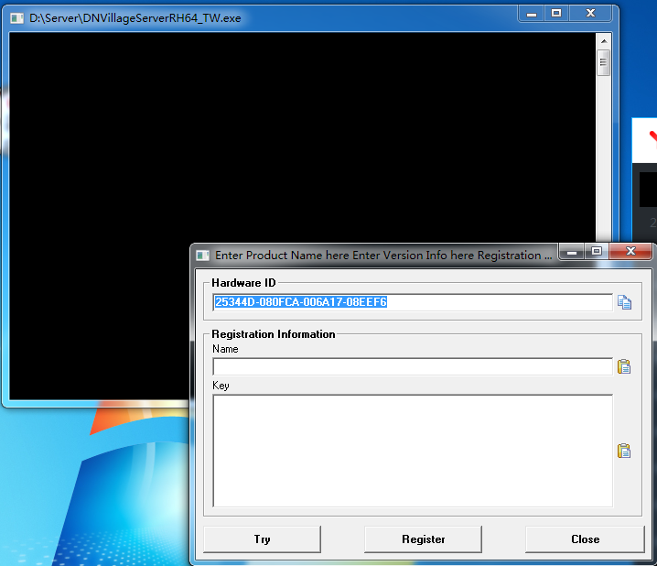Click the registration dialog title bar icon
The width and height of the screenshot is (657, 566).
point(203,256)
